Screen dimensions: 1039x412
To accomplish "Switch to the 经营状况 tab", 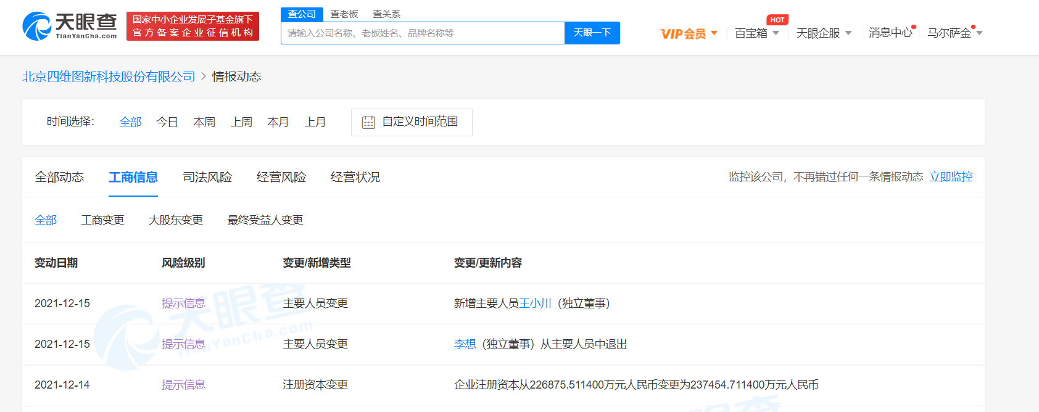I will (355, 177).
